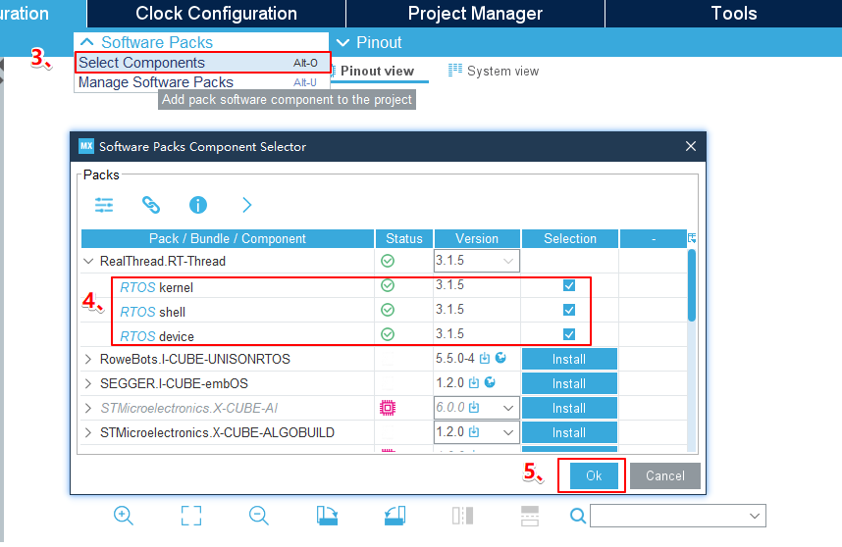Click the filter settings icon in Packs toolbar
Viewport: 842px width, 547px height.
tap(104, 205)
